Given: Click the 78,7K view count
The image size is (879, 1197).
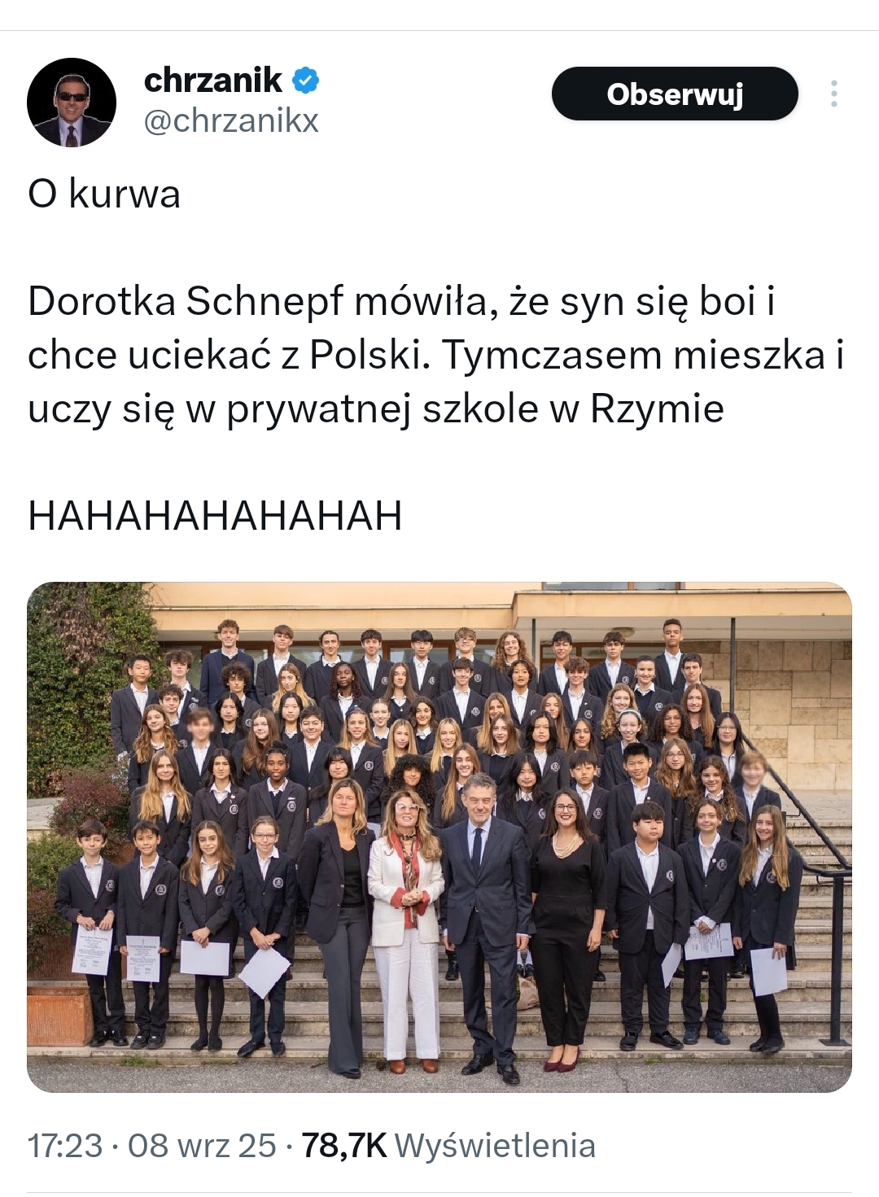Looking at the screenshot, I should (x=343, y=1146).
